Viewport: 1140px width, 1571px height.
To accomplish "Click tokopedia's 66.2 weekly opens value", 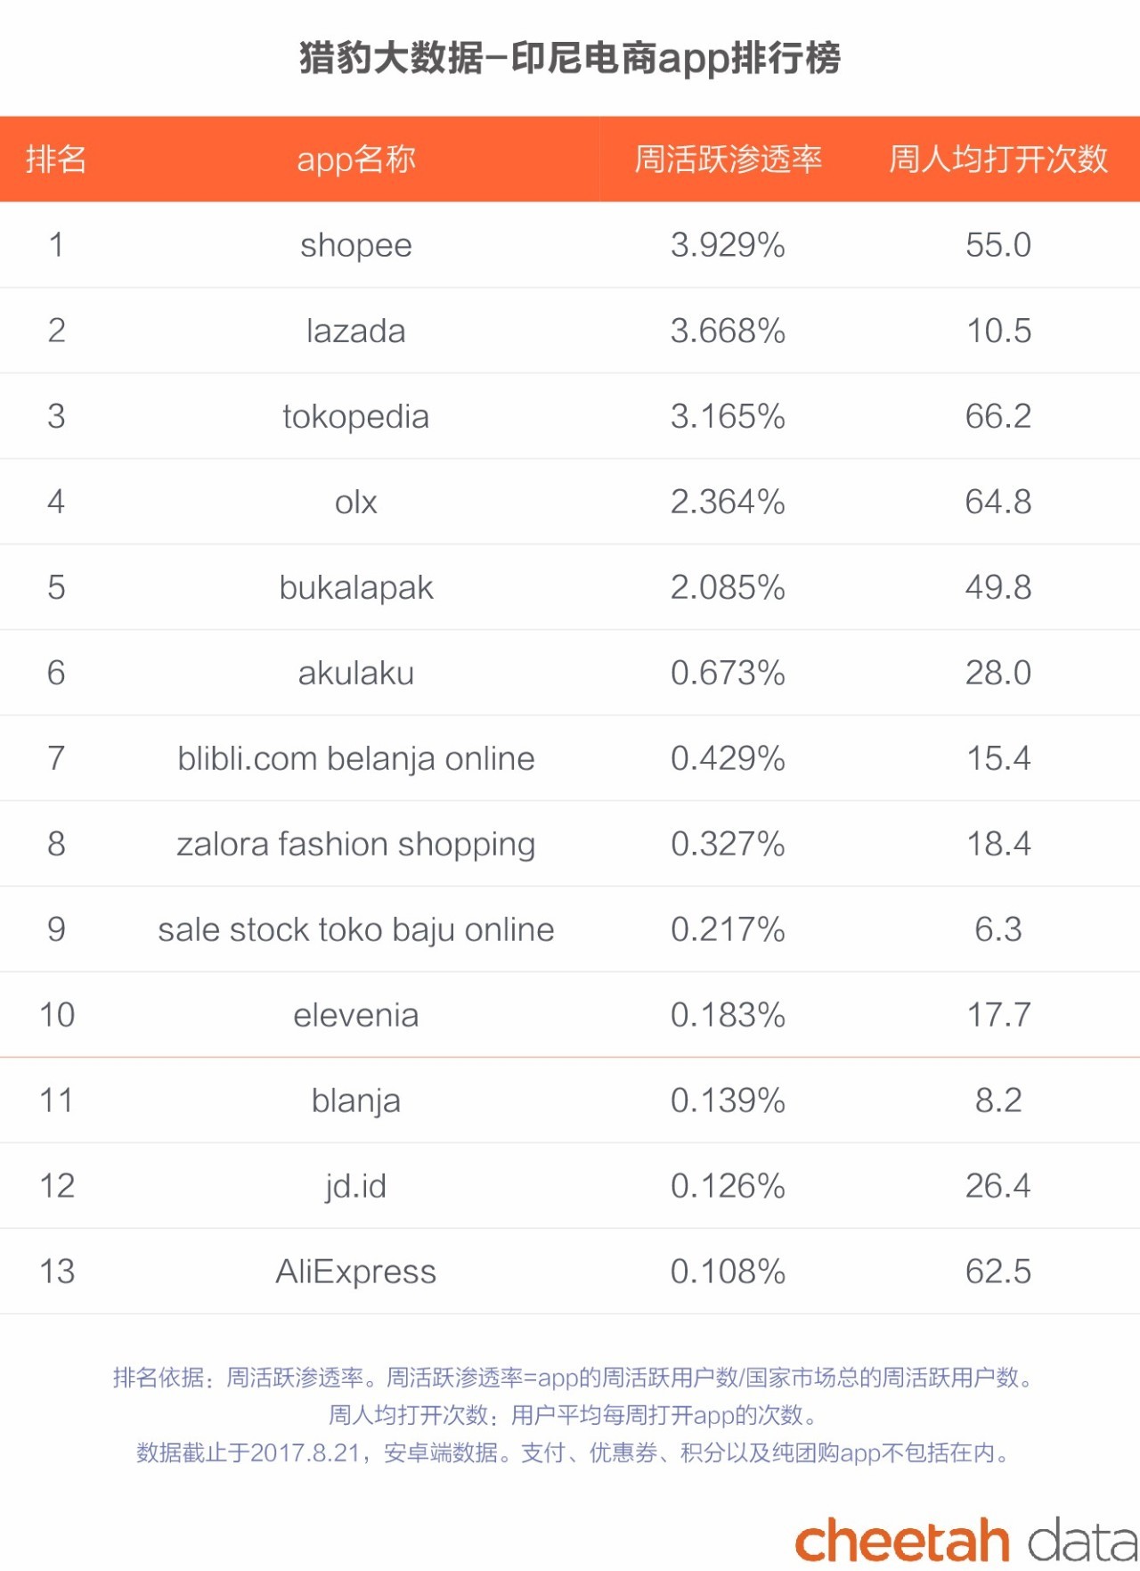I will tap(998, 416).
